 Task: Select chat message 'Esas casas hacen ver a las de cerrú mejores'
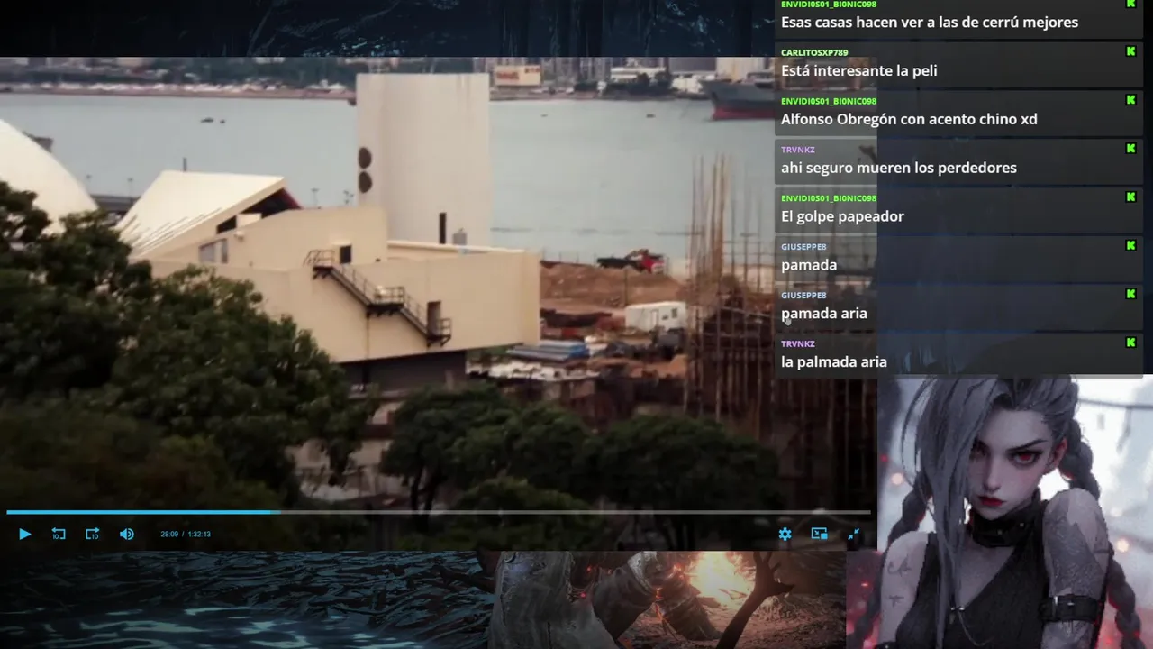(x=930, y=23)
